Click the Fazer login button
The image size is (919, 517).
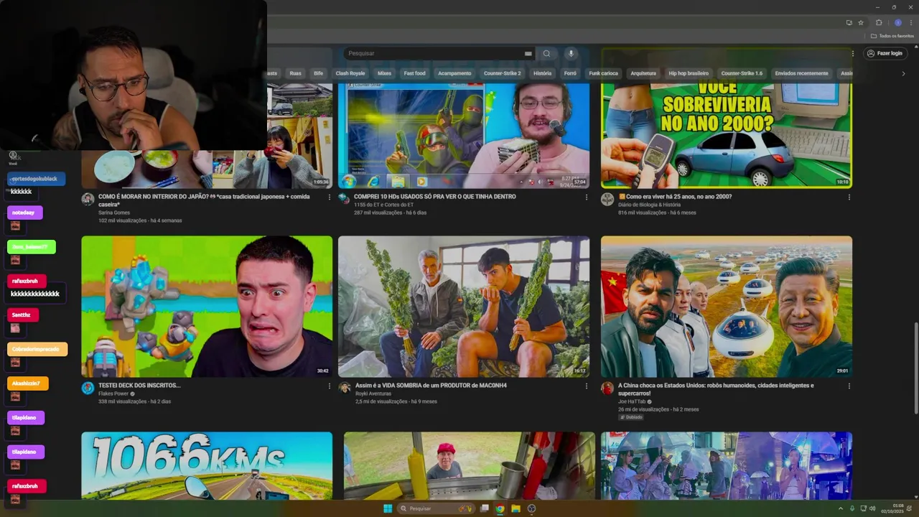pyautogui.click(x=885, y=53)
